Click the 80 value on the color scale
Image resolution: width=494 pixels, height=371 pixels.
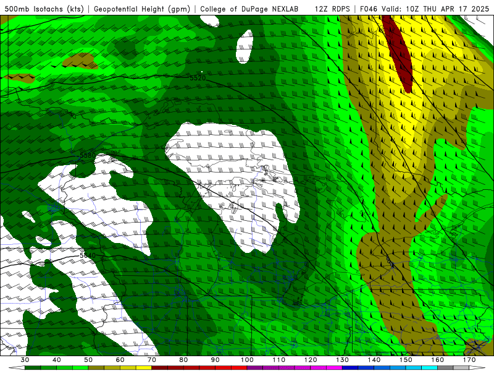pyautogui.click(x=183, y=360)
